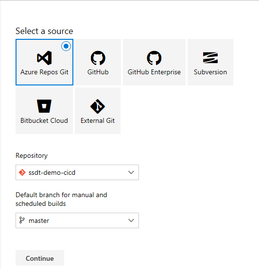Choose the External Git label text
This screenshot has width=259, height=269.
coord(98,120)
